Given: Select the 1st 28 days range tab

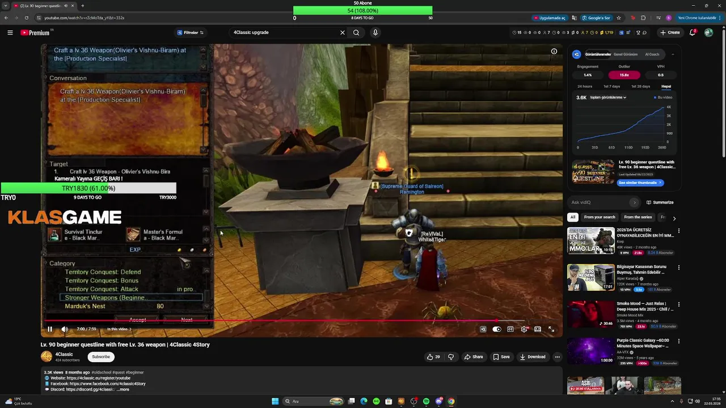Looking at the screenshot, I should point(640,86).
